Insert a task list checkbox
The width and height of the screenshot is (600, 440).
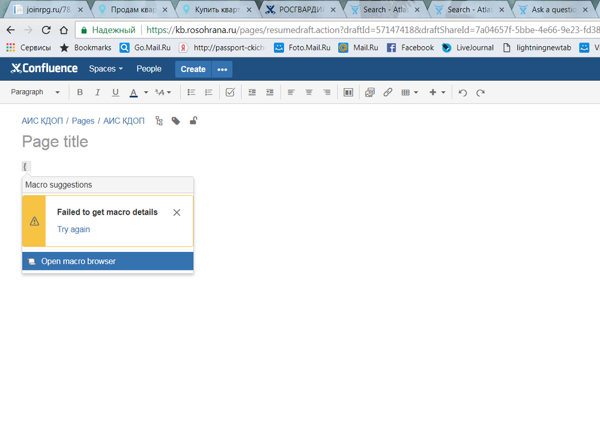point(230,93)
